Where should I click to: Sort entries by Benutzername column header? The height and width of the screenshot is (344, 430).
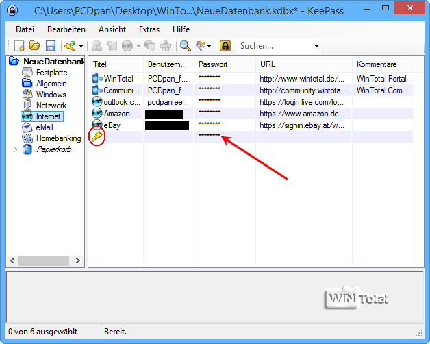168,64
